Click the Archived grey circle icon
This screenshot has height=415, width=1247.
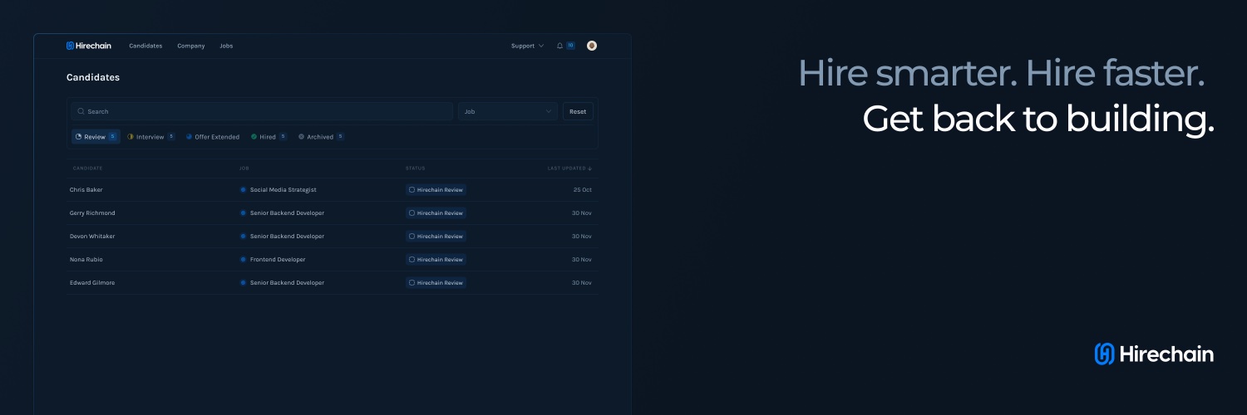[301, 137]
